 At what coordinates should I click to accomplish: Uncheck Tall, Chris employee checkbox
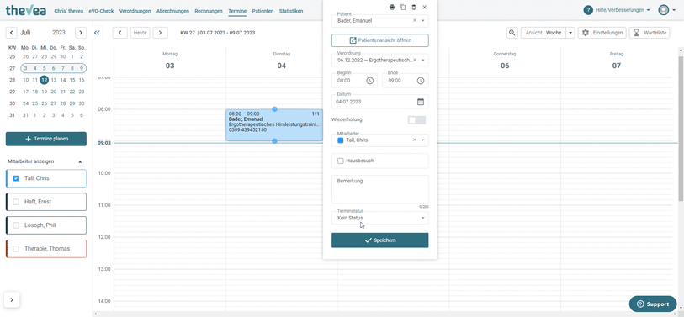(16, 178)
